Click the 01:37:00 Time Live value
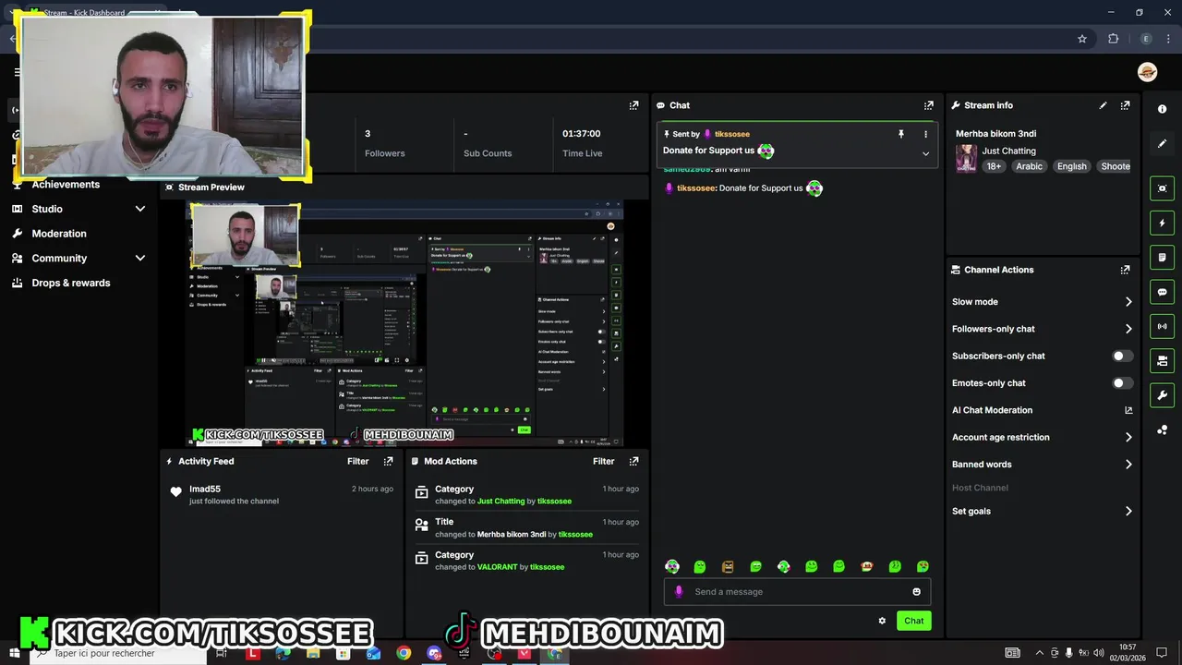 click(x=582, y=133)
